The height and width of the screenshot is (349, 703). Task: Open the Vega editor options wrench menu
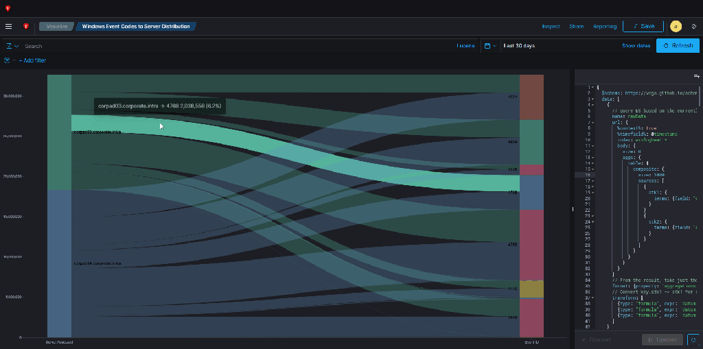pyautogui.click(x=696, y=76)
